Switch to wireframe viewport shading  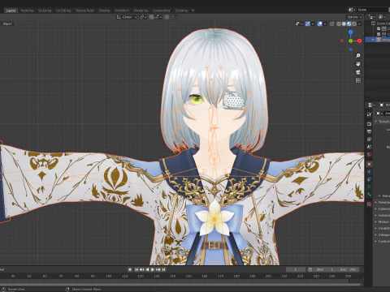[x=339, y=24]
